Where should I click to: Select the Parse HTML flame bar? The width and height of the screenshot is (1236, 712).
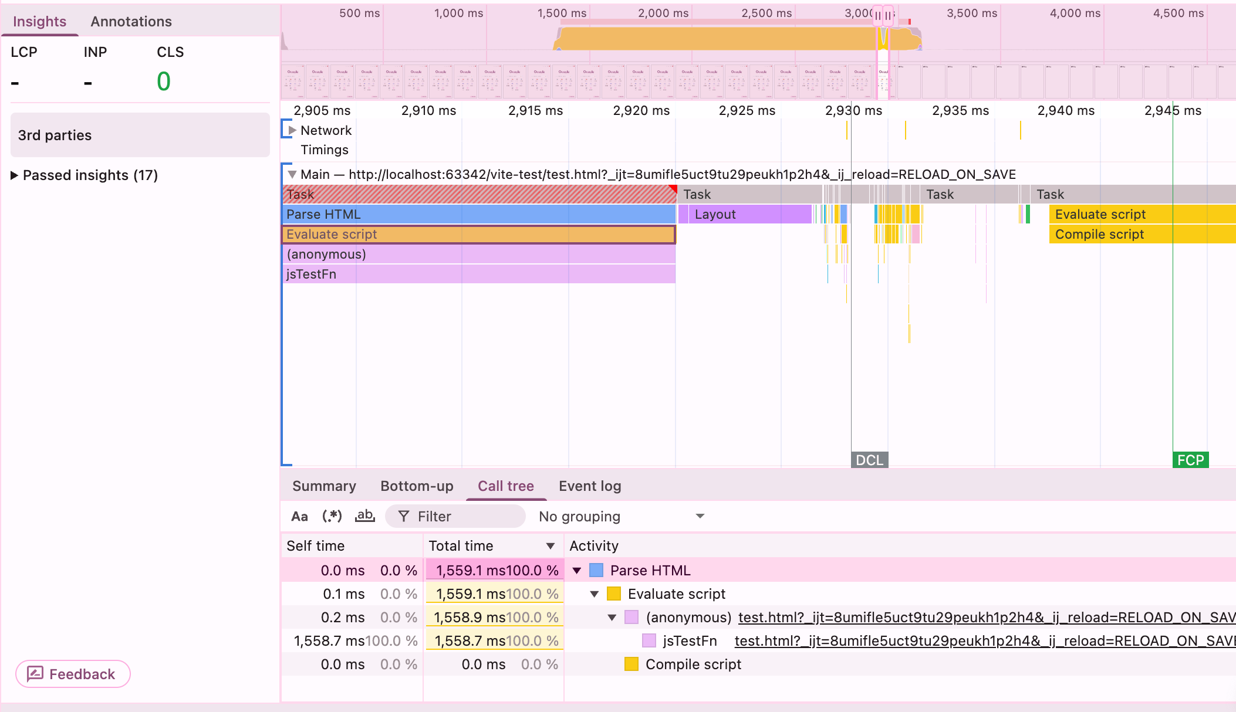[479, 214]
